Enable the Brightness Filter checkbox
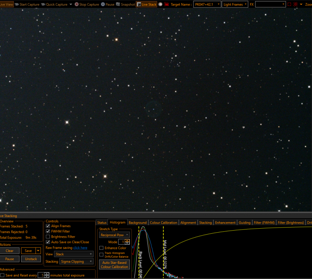This screenshot has width=312, height=279. point(48,236)
